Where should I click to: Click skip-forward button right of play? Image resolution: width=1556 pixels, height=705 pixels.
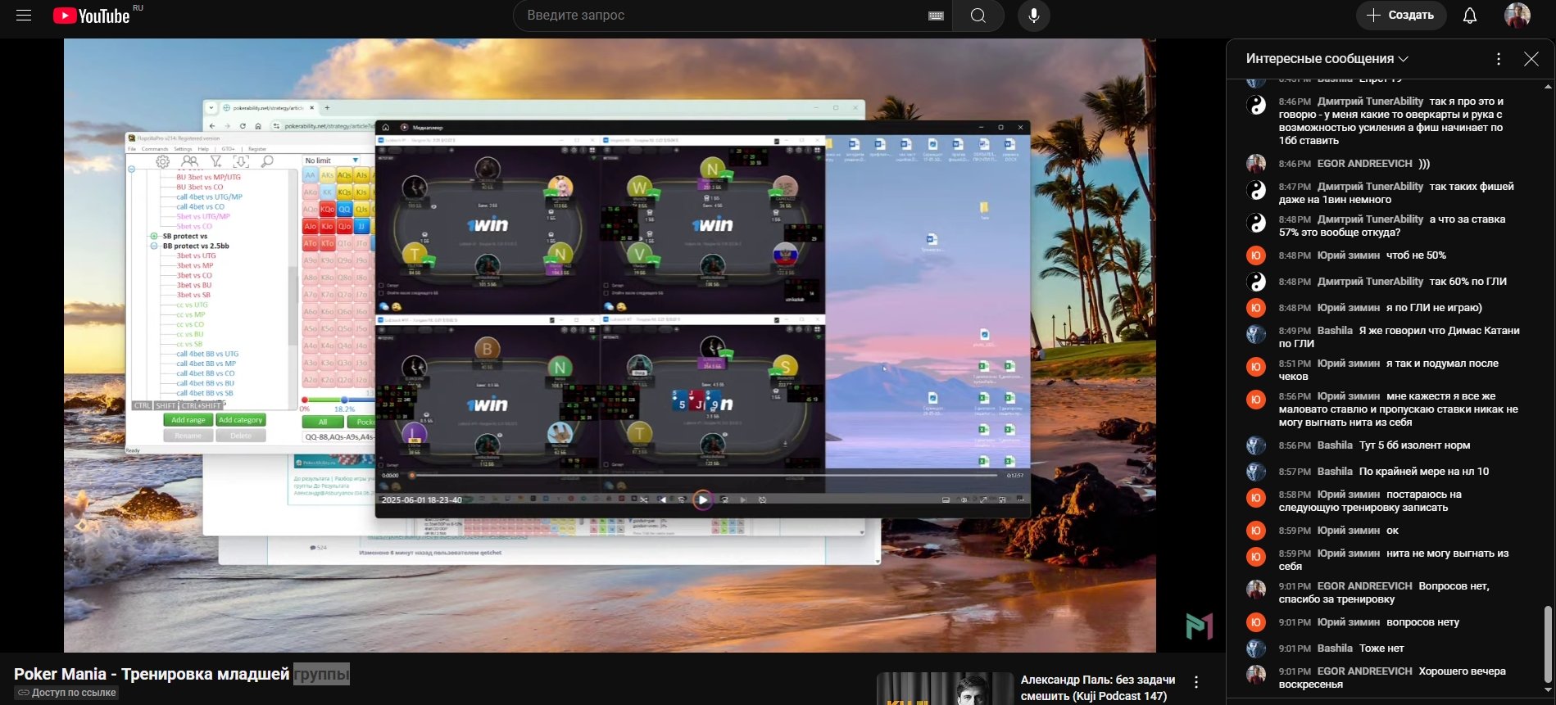724,499
